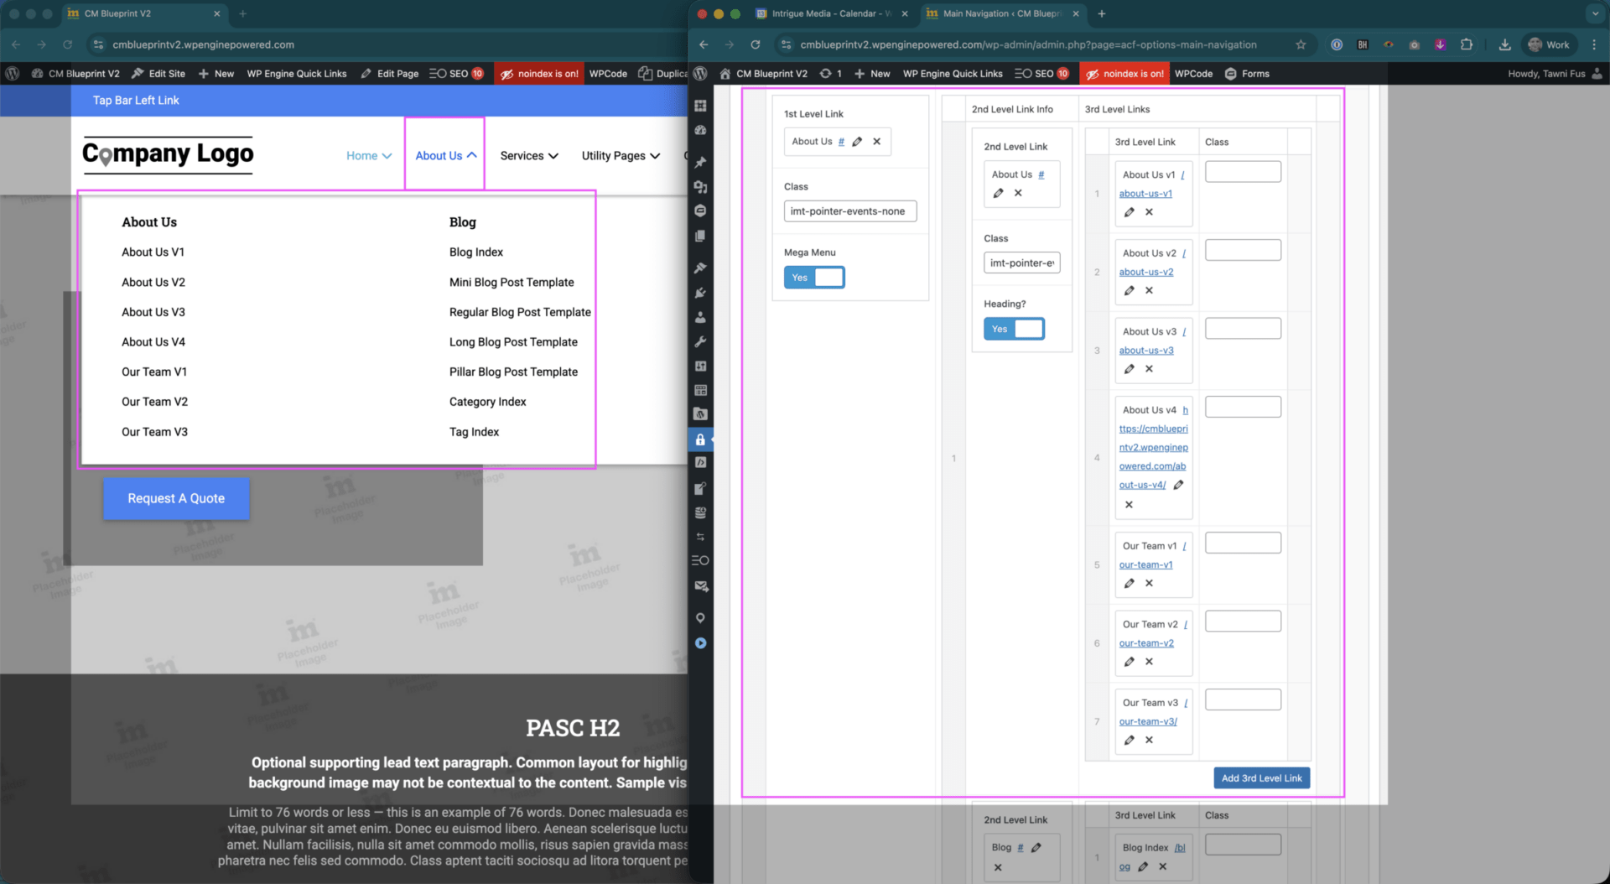Bookmark page with the star icon
Screen dimensions: 1610x884
click(1301, 44)
